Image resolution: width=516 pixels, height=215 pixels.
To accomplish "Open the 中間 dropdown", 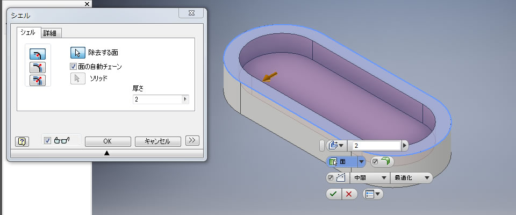I will 369,178.
